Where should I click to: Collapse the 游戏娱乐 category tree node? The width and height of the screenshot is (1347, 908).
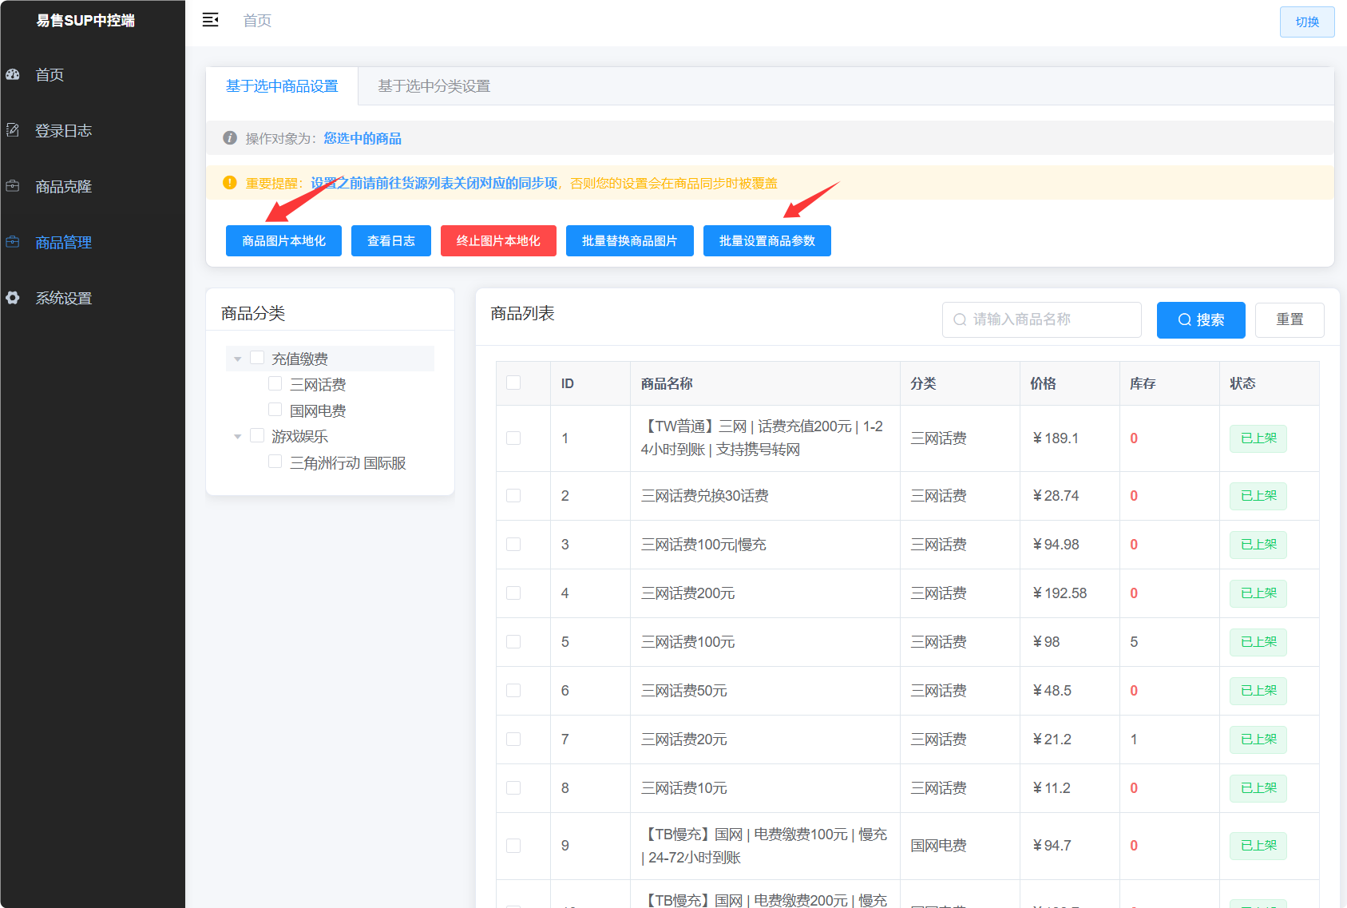[x=237, y=437]
